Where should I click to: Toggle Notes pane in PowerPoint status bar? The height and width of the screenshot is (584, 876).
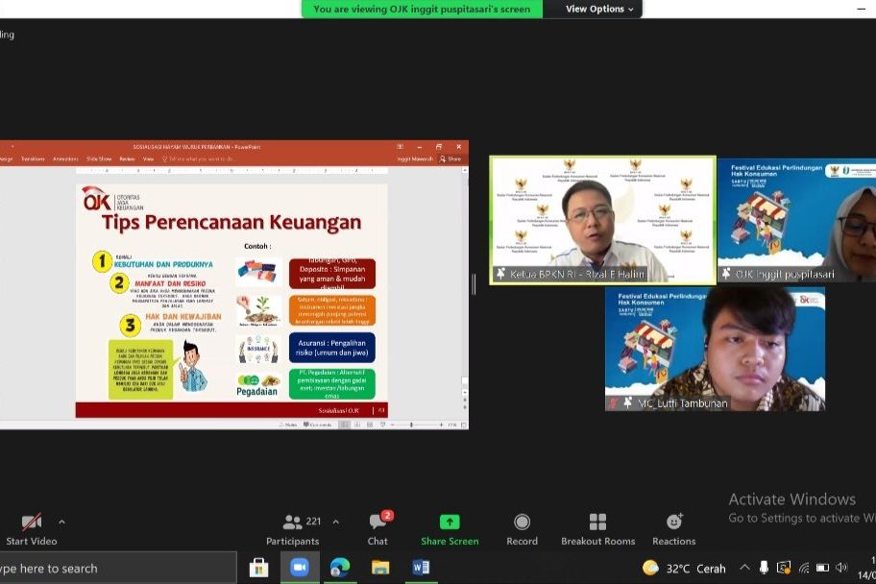coord(288,426)
